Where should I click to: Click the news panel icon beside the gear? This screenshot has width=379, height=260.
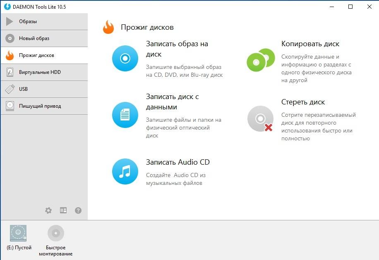[63, 210]
